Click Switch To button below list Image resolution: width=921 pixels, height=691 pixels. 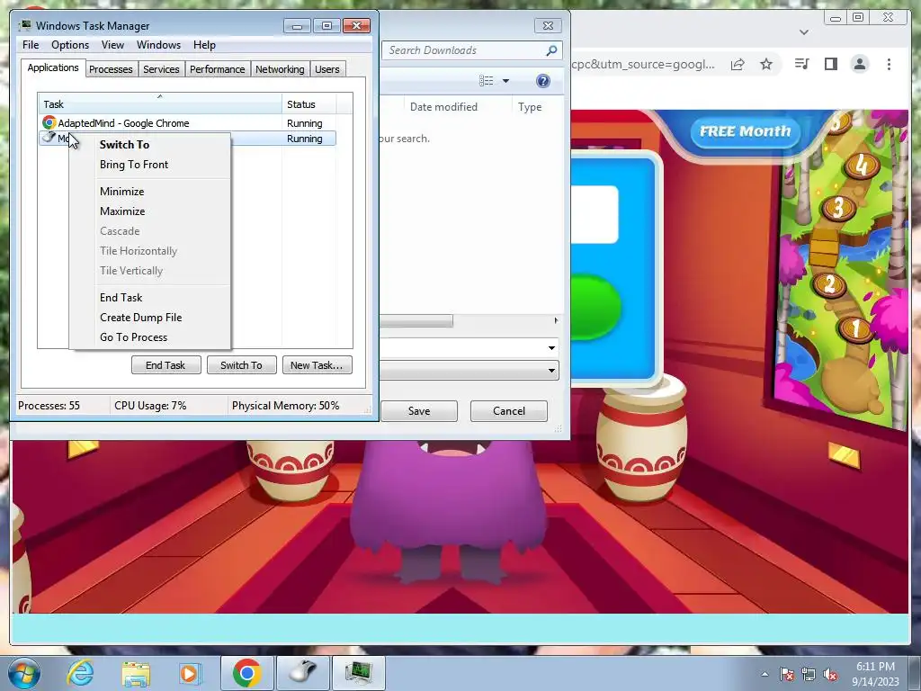[241, 365]
